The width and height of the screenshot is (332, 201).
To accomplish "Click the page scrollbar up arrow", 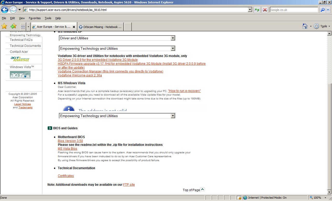I will pos(329,33).
